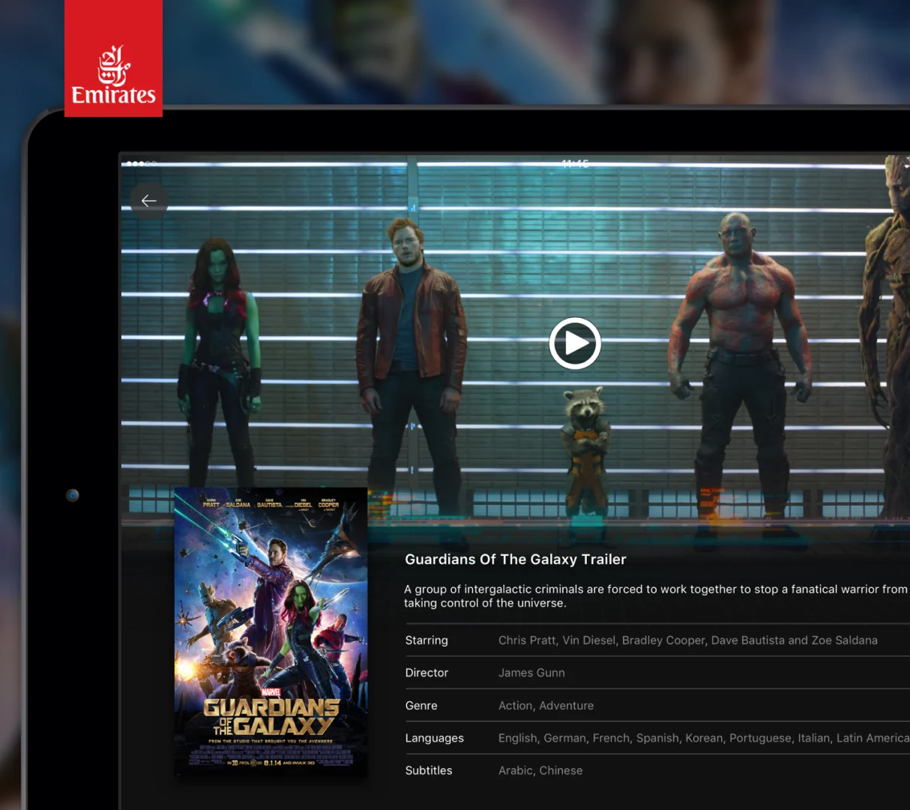Click the Starring cast names text
Screen dimensions: 910x810
click(687, 640)
